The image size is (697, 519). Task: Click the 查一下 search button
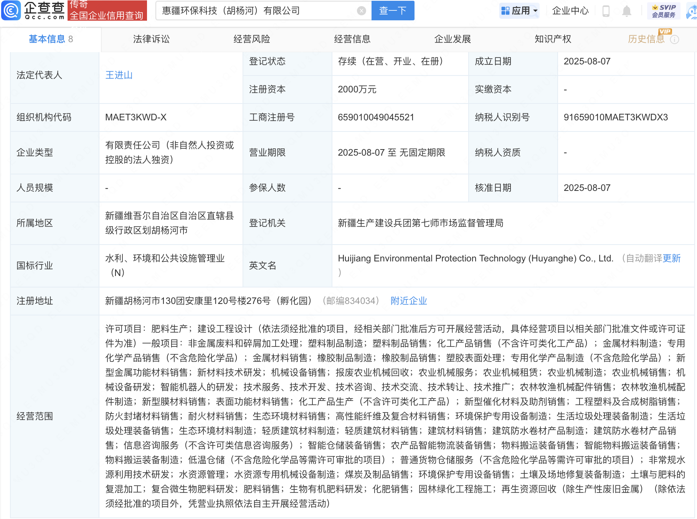(393, 11)
